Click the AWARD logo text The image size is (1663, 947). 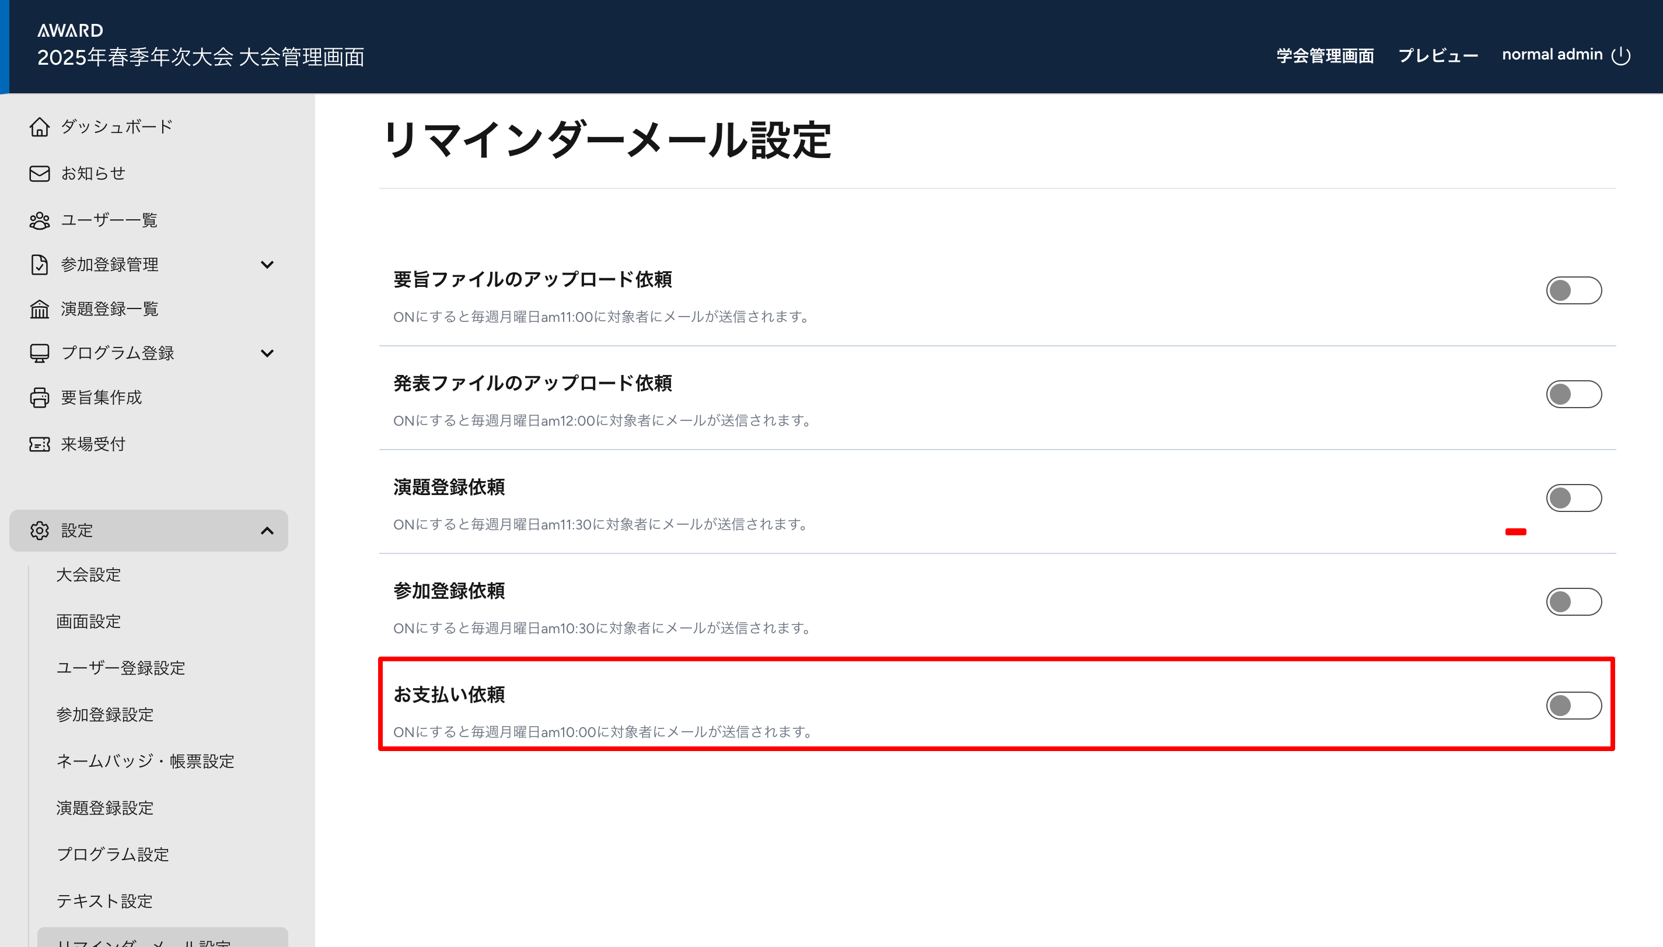click(70, 30)
